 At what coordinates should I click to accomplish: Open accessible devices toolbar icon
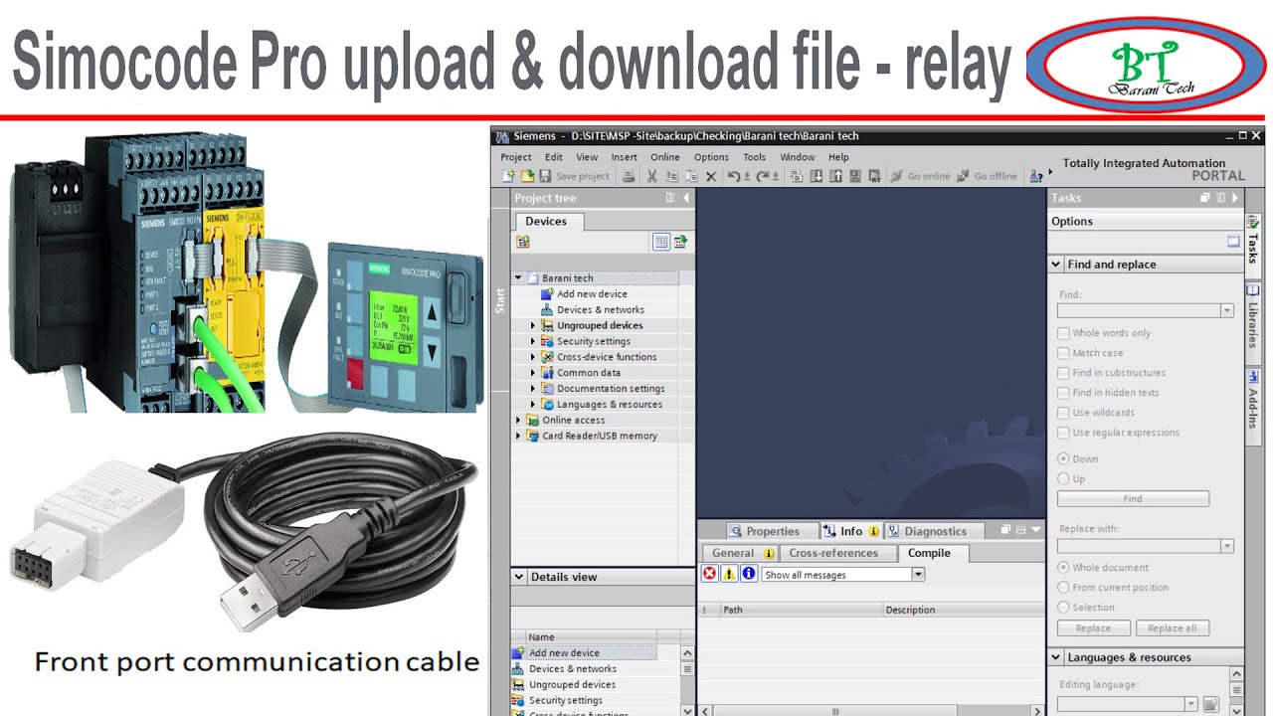point(1036,176)
